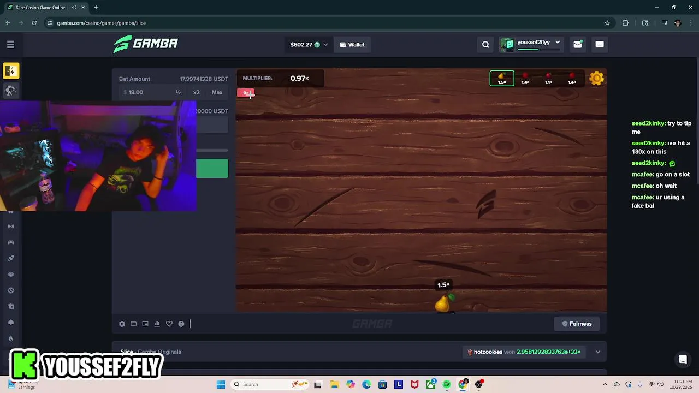Favorite this game with heart icon

click(169, 324)
